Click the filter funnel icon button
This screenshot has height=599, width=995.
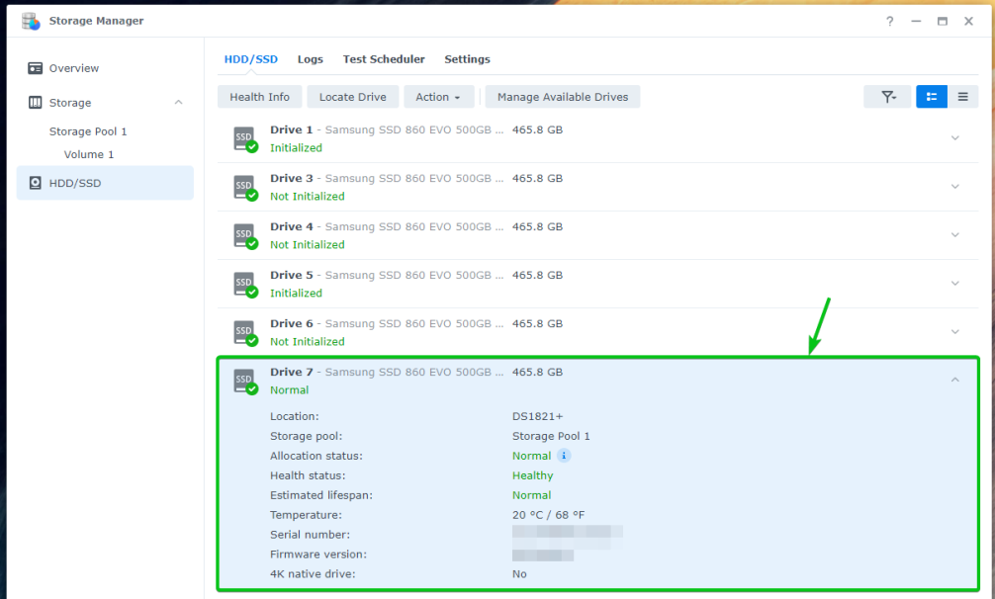[x=887, y=96]
